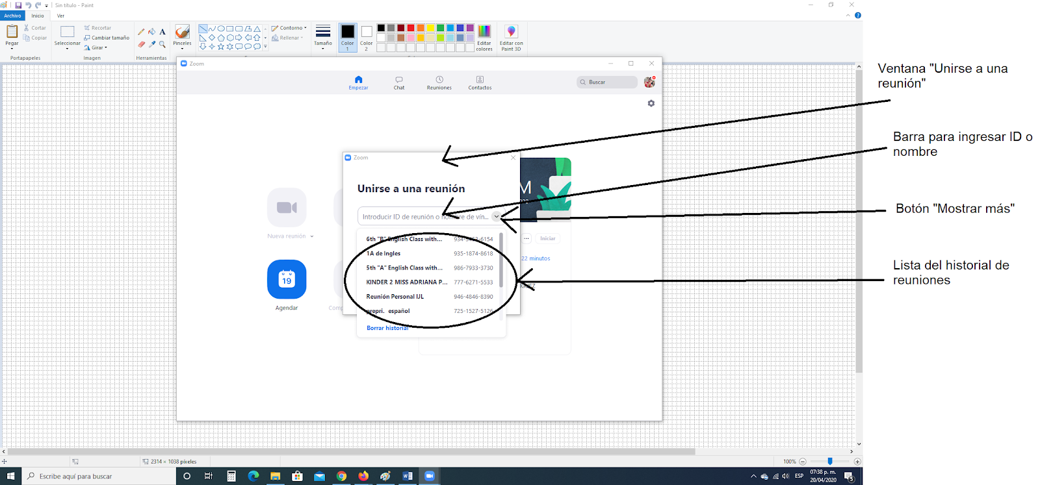The height and width of the screenshot is (485, 1040).
Task: Select the Magnifier tool
Action: tap(162, 44)
